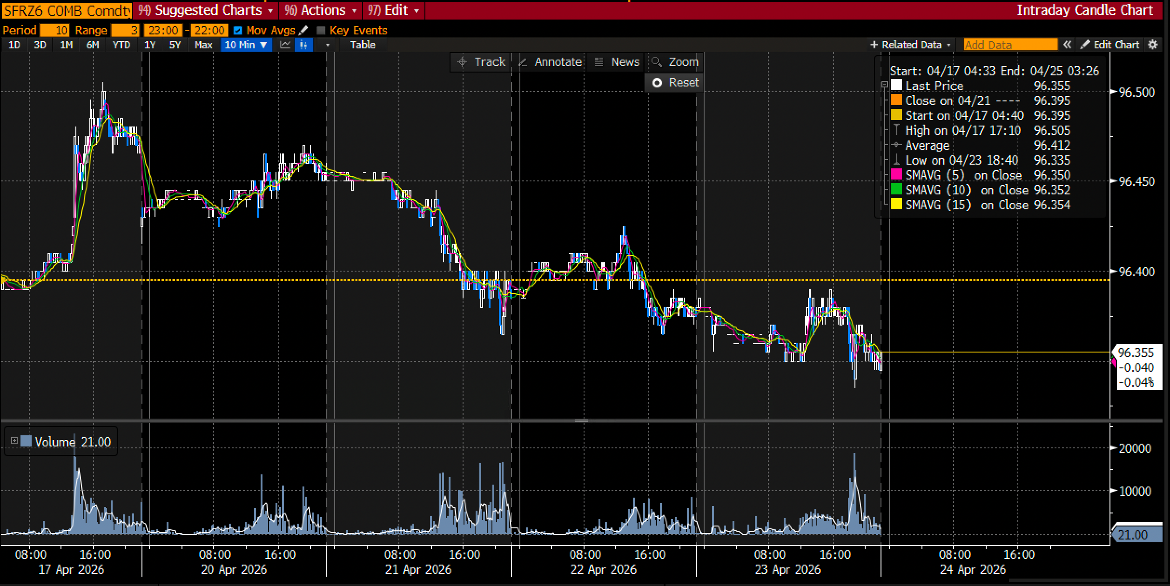Click the pencil icon beside Mov Avgs
The height and width of the screenshot is (586, 1170).
coord(303,30)
